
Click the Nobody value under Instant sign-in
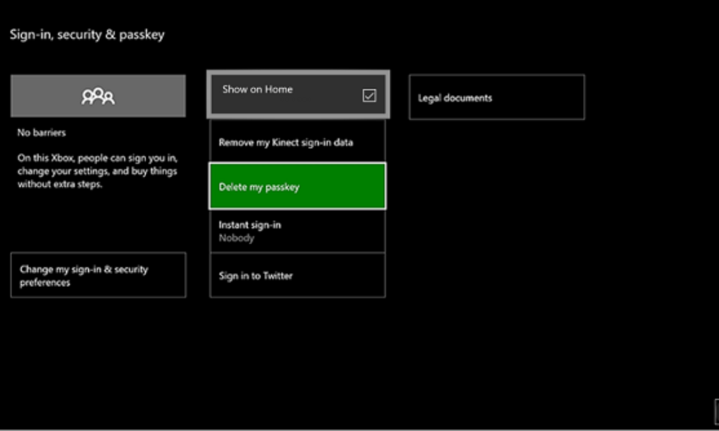(x=236, y=238)
